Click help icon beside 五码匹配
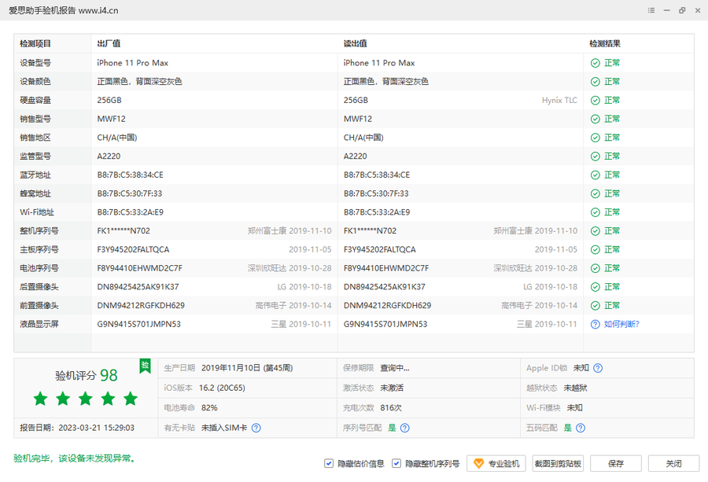The image size is (708, 482). coord(580,428)
